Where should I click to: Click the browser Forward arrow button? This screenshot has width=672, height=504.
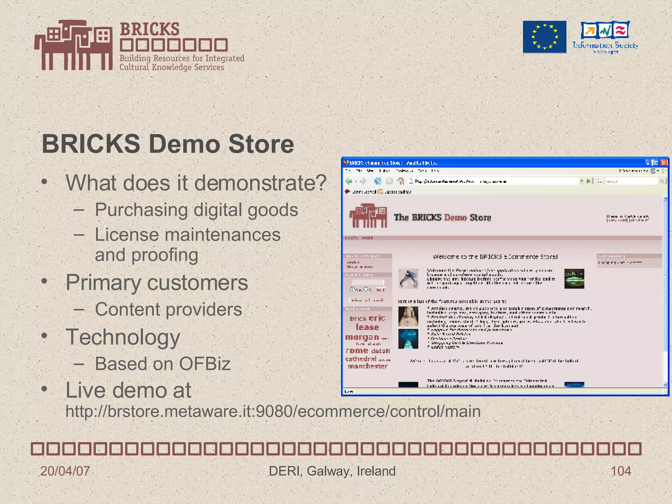click(x=363, y=181)
